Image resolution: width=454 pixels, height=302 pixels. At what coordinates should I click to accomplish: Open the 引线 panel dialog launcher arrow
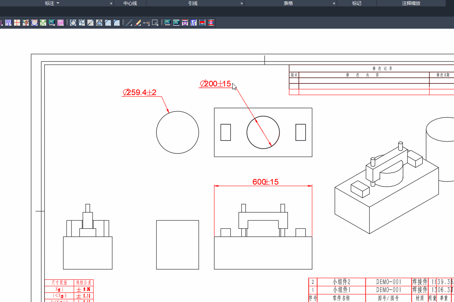241,3
